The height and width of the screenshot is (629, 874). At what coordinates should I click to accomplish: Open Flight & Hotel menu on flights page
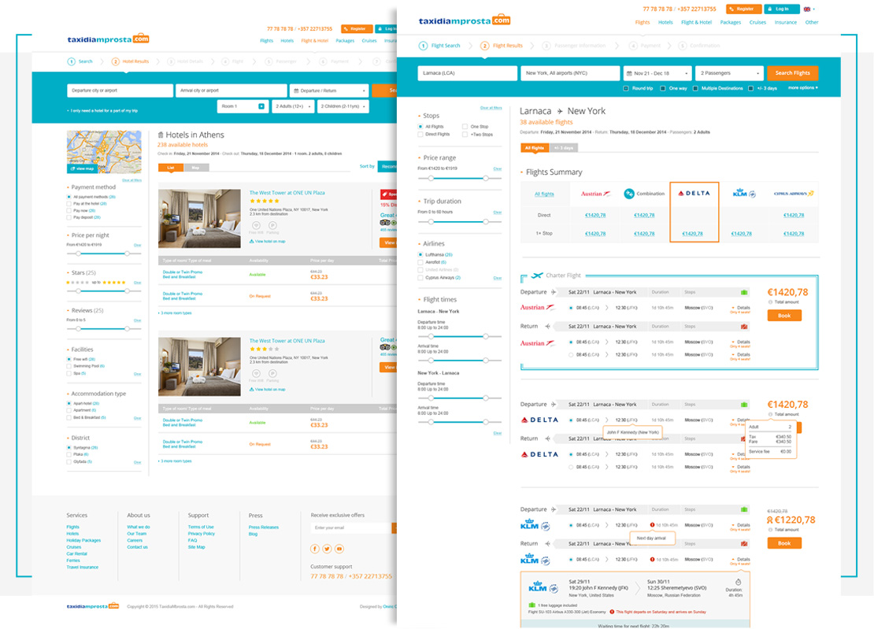tap(696, 22)
